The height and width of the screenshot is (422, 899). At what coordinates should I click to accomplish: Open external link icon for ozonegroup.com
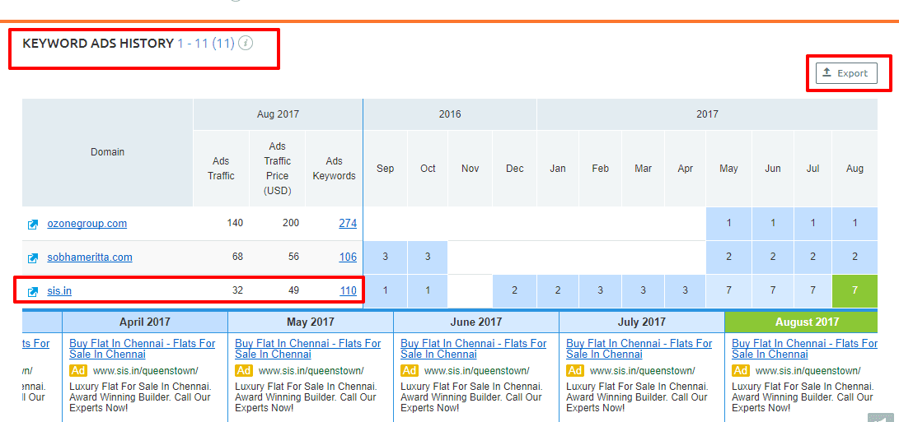33,225
